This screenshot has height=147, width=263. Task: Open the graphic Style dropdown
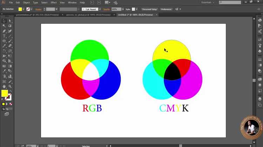(137, 9)
